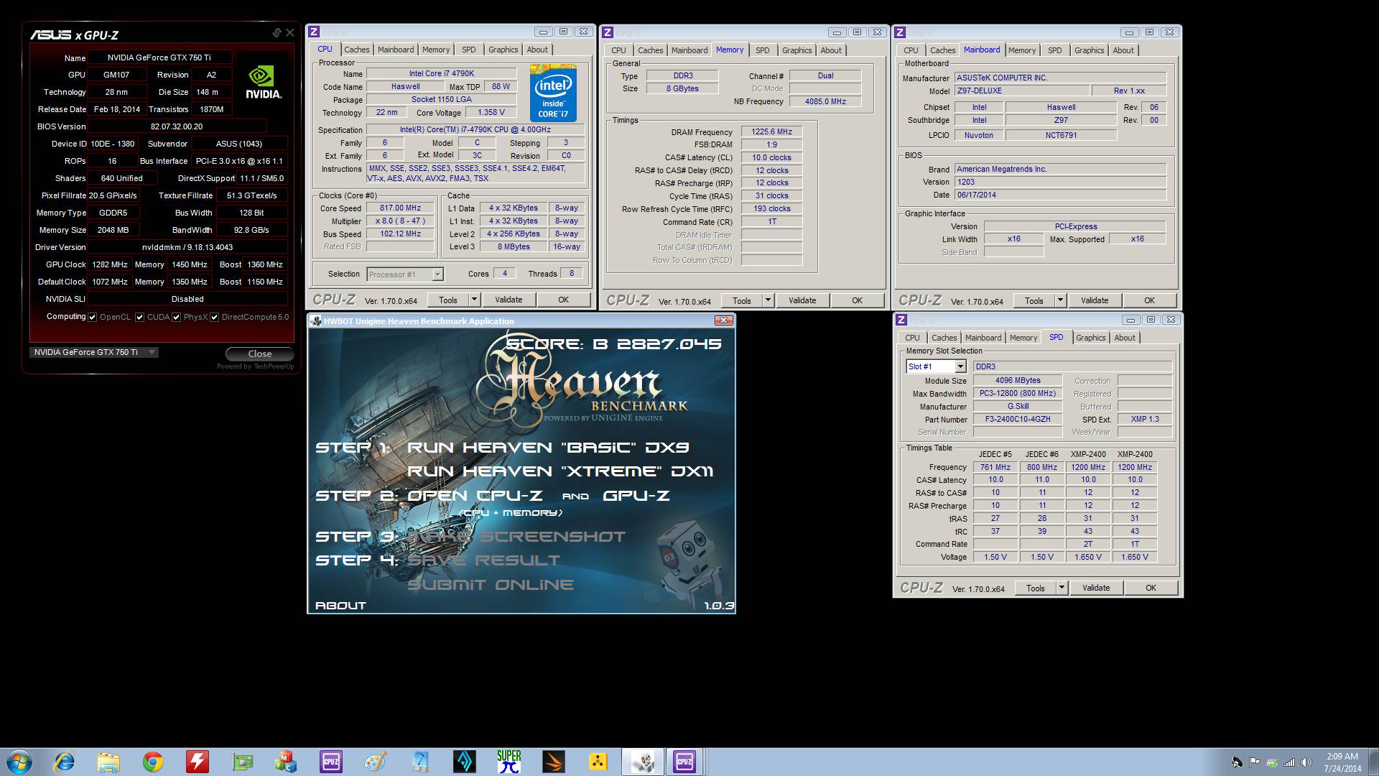1379x776 pixels.
Task: Click Tools button in Mainboard window
Action: [1034, 300]
